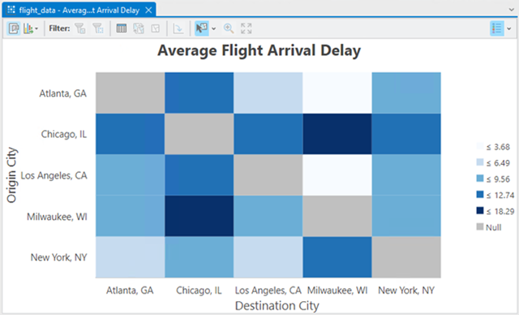Expand the tab list chevron at top right
The height and width of the screenshot is (315, 519).
click(512, 10)
